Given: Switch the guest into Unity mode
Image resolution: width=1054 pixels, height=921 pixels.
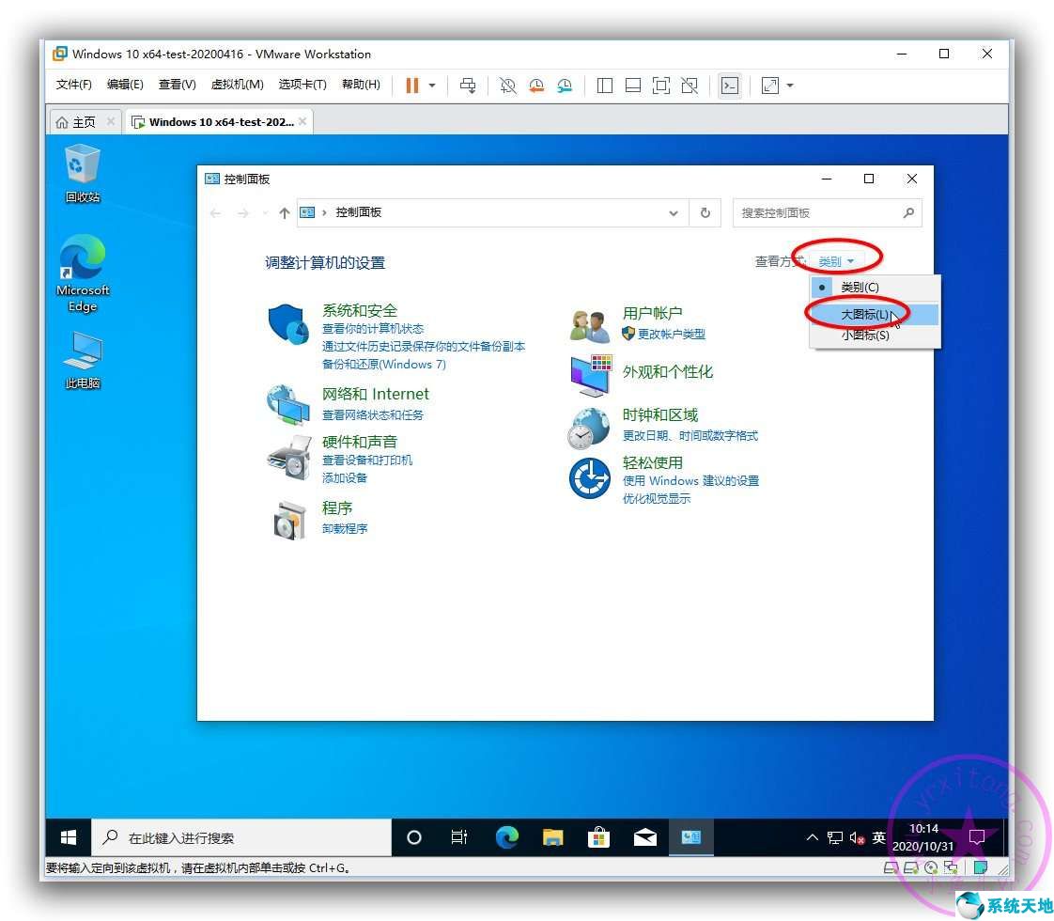Looking at the screenshot, I should pyautogui.click(x=690, y=86).
